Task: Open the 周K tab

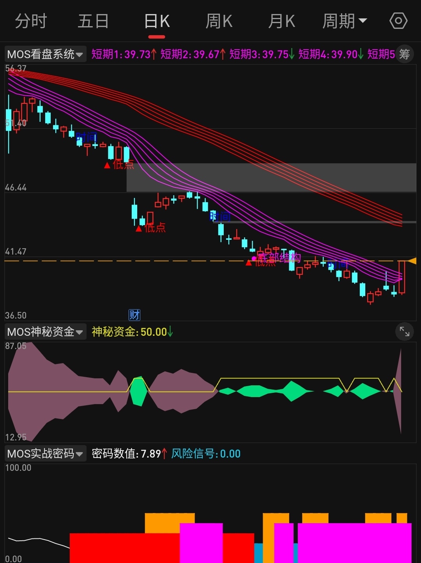Action: (x=219, y=21)
